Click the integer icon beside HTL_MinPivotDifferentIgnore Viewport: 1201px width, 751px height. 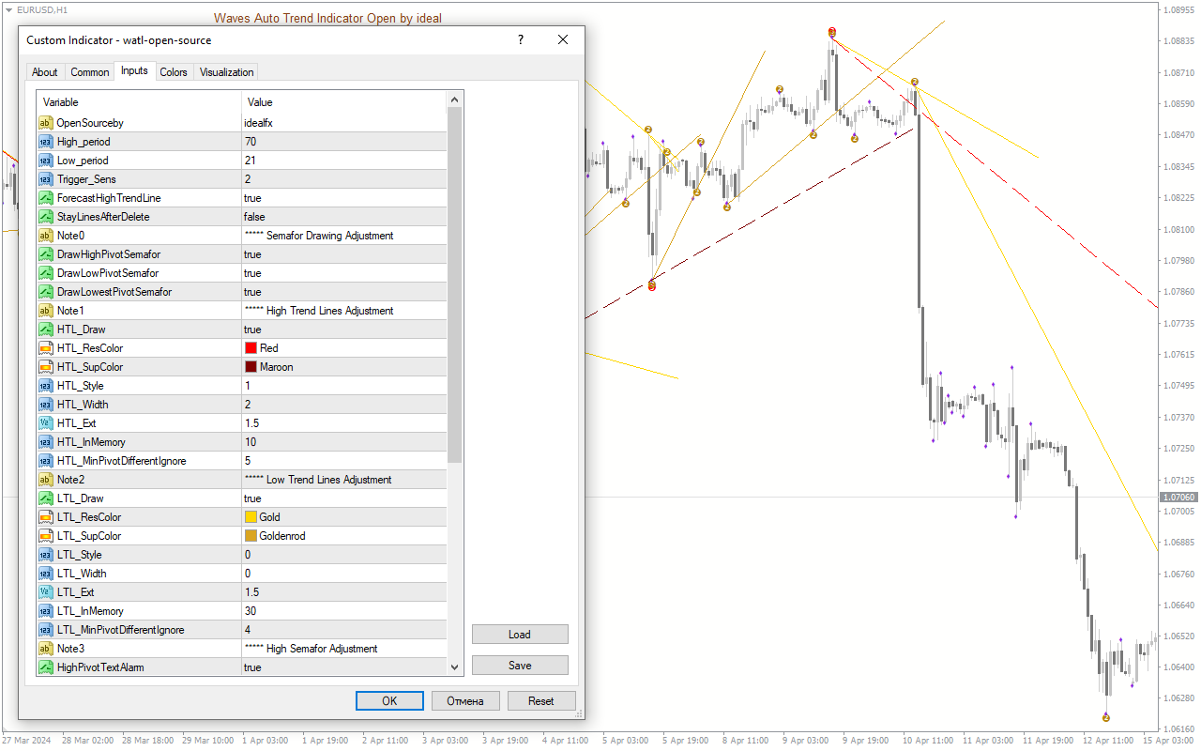coord(45,461)
